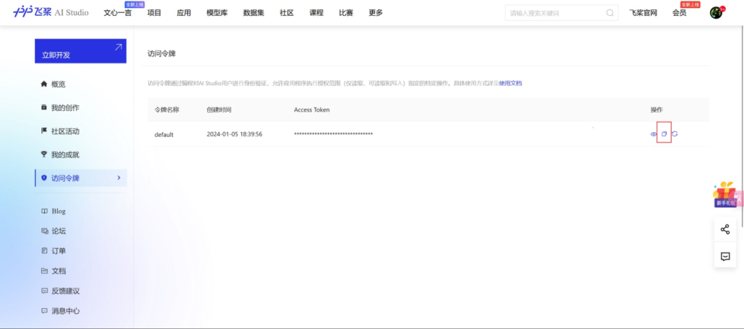Open the 课程 menu

click(316, 13)
